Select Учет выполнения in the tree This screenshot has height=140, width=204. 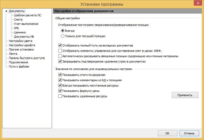point(26,24)
